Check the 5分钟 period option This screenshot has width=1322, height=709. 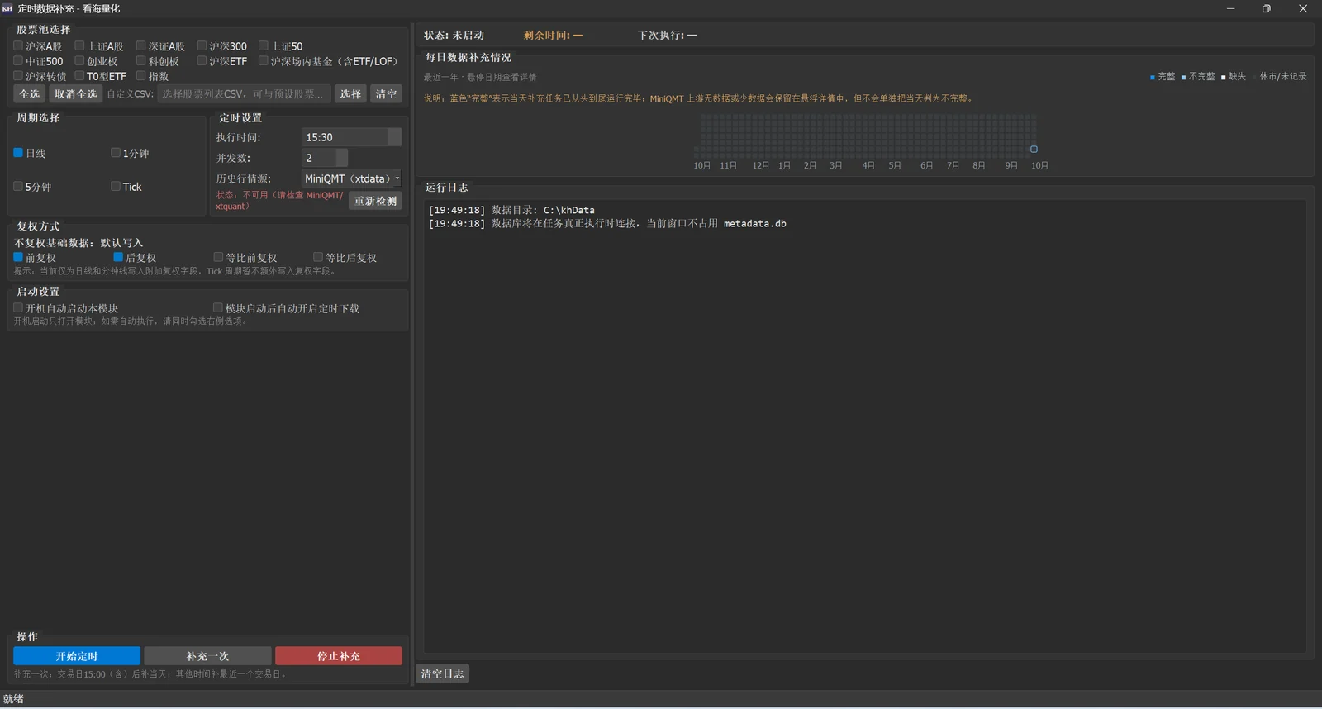pyautogui.click(x=18, y=187)
